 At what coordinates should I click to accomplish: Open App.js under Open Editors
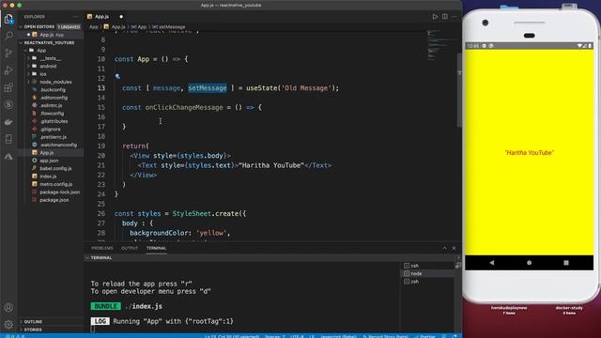tap(52, 35)
